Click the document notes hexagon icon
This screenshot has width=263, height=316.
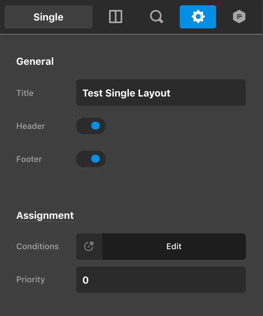pos(239,17)
